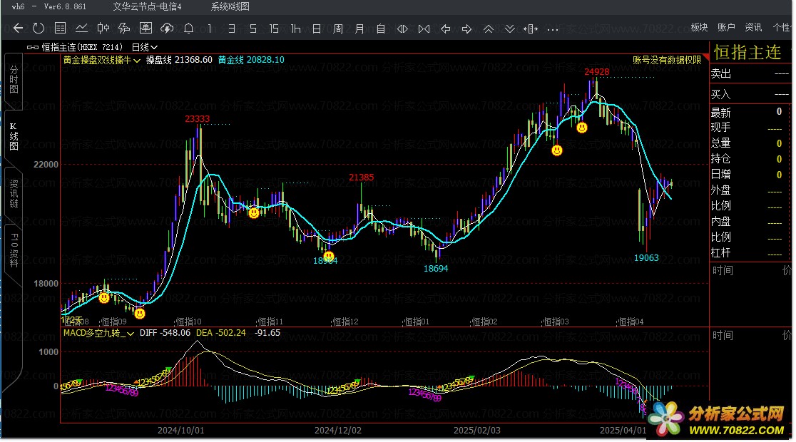Open the MACD多空九转 indicator dropdown
The height and width of the screenshot is (442, 796).
tap(99, 333)
